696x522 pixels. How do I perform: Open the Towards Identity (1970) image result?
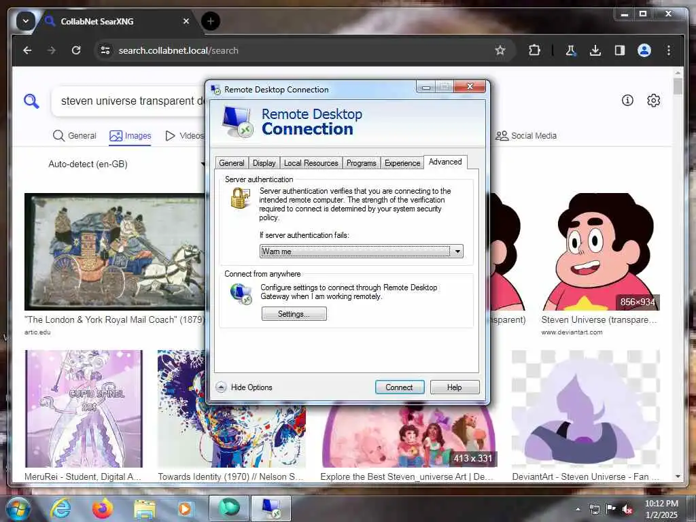(x=232, y=408)
